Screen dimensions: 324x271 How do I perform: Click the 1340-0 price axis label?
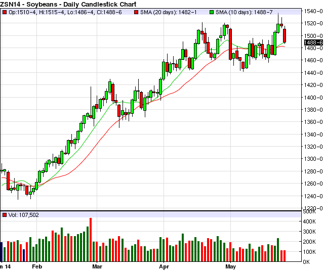pyautogui.click(x=313, y=134)
